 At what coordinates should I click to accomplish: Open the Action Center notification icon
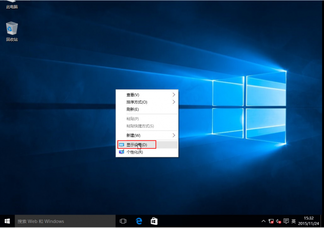[286, 221]
